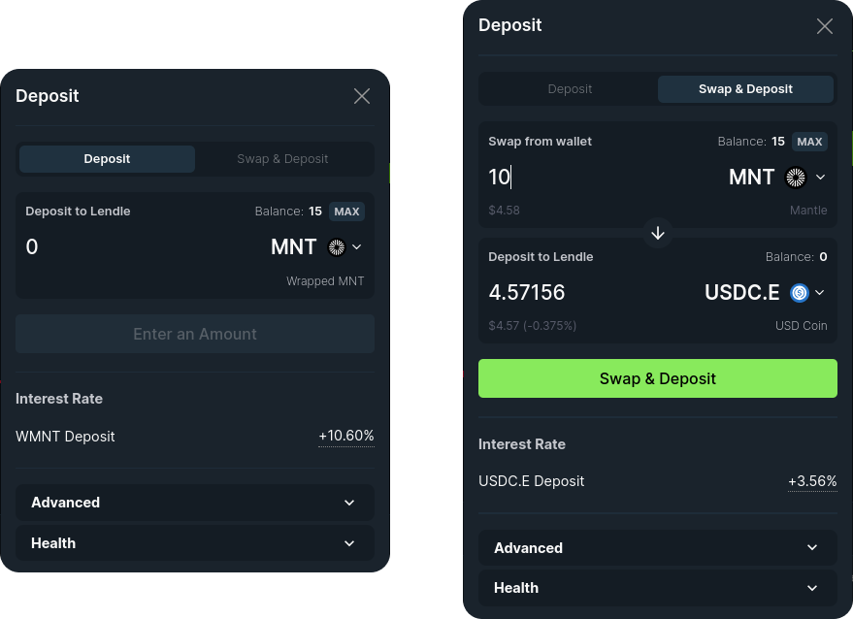Switch to Swap & Deposit tab in left dialog
The width and height of the screenshot is (853, 619).
point(282,159)
